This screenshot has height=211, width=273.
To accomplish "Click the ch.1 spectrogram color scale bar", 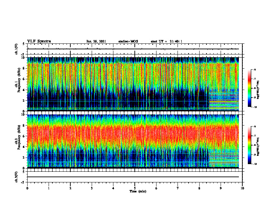I will [x=249, y=88].
